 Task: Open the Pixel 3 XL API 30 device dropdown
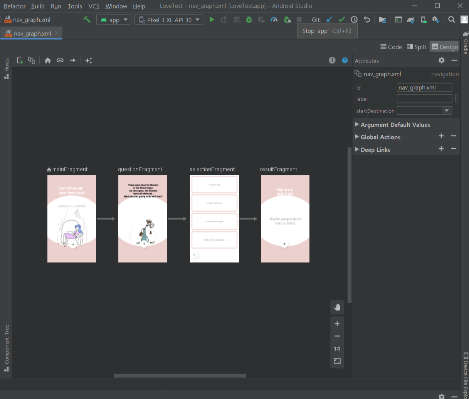pyautogui.click(x=169, y=20)
